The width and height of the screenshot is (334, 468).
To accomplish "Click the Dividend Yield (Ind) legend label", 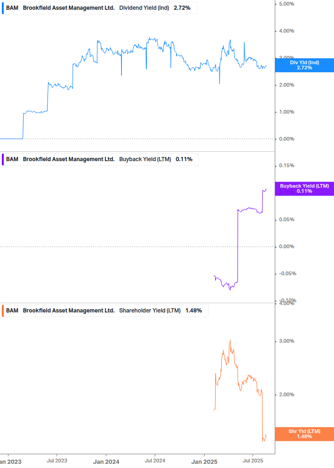I will [144, 8].
